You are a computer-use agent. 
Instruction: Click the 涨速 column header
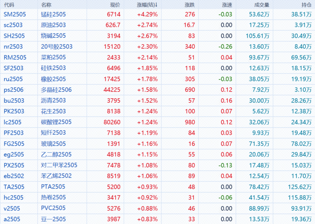[x=227, y=5]
